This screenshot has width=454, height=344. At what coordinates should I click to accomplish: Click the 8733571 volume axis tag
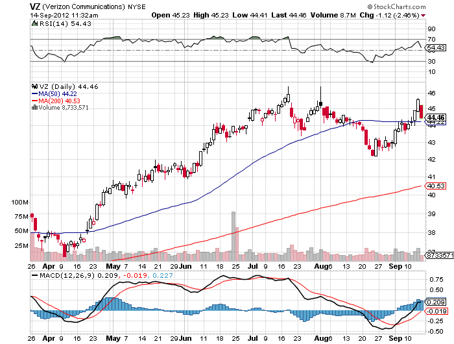tap(439, 255)
